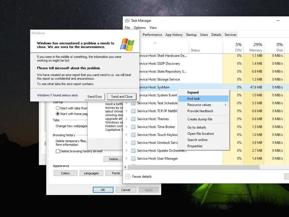
Task: Expand Service Host: Time Broker row
Action: coord(126,127)
